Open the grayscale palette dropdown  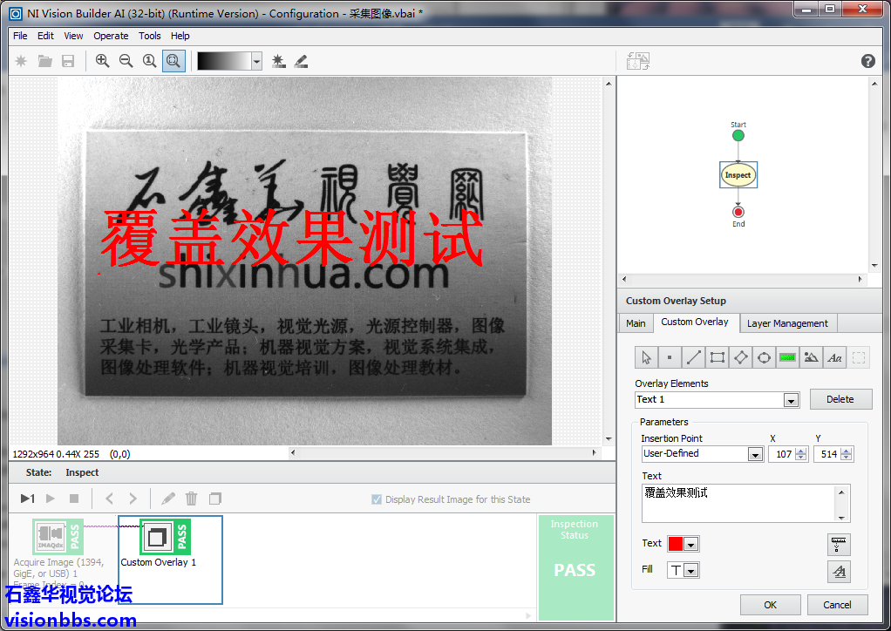pos(256,61)
